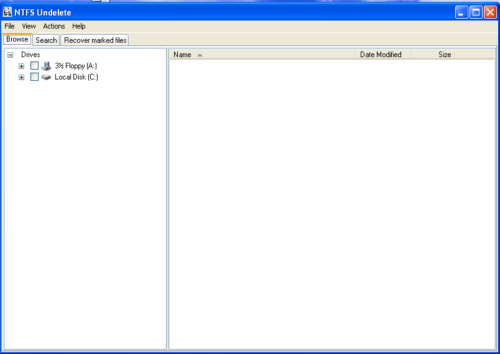This screenshot has width=500, height=354.
Task: Expand the Local Disk (C:) node
Action: [21, 78]
